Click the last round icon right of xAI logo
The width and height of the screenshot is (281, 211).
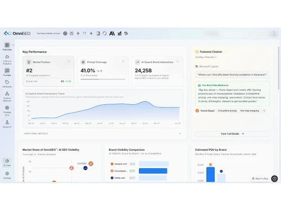126,33
